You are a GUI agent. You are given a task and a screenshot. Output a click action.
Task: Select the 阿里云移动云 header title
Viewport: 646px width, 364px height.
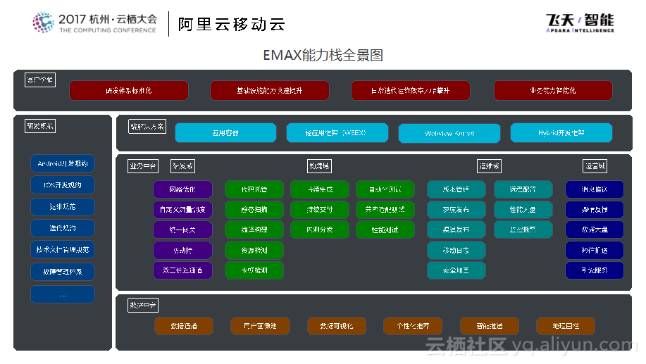coord(231,25)
